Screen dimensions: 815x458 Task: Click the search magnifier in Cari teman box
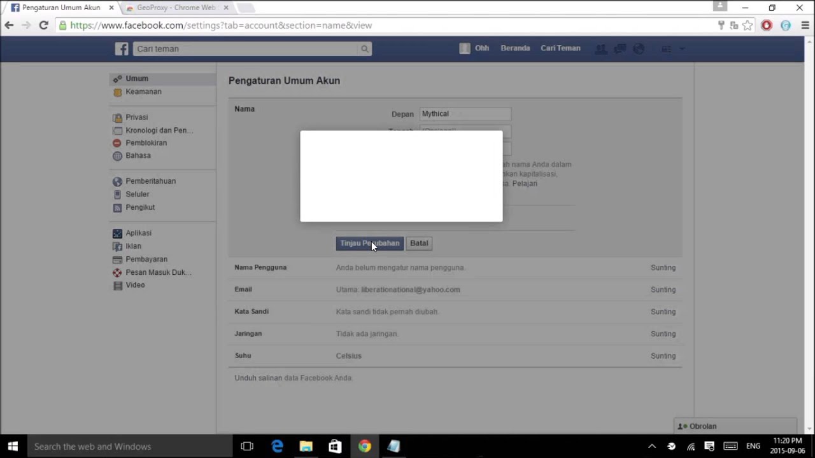click(364, 48)
